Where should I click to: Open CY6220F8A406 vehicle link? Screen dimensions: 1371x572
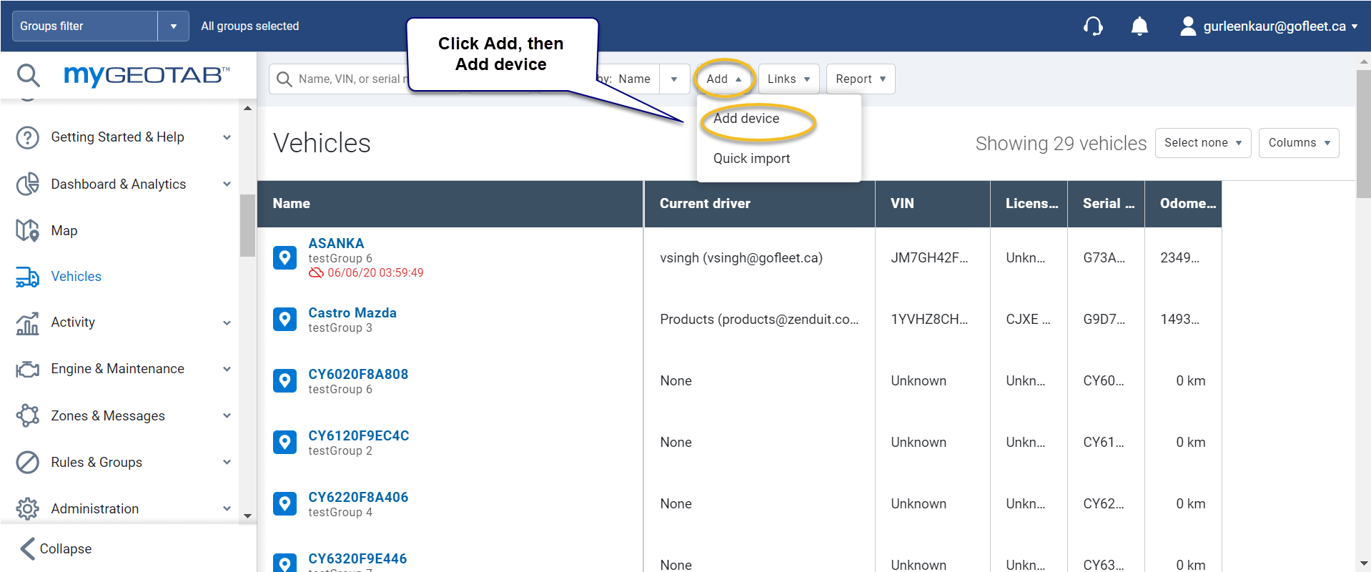[358, 498]
